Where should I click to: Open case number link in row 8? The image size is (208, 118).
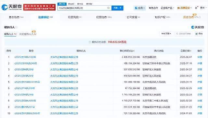[x=25, y=101]
